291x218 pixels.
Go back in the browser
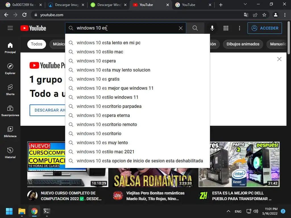[6, 15]
